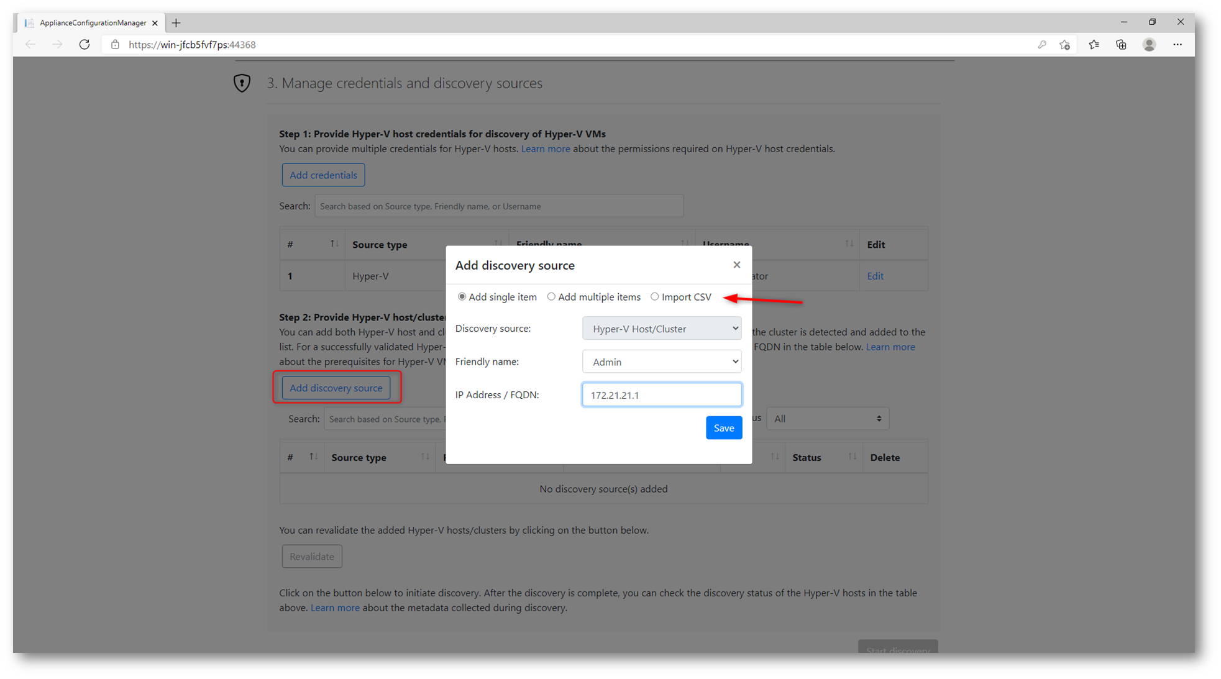
Task: Click the user profile avatar icon
Action: click(1149, 45)
